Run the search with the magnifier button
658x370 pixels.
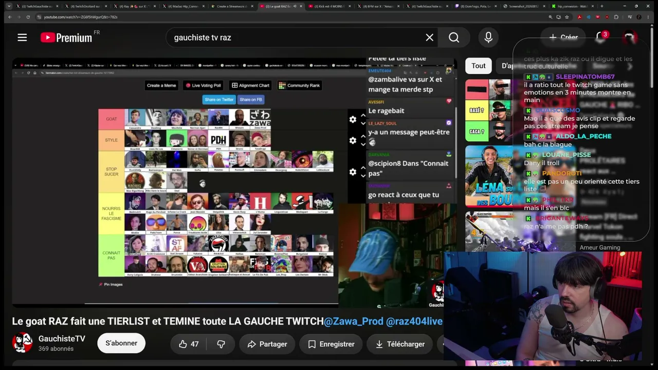(x=454, y=37)
